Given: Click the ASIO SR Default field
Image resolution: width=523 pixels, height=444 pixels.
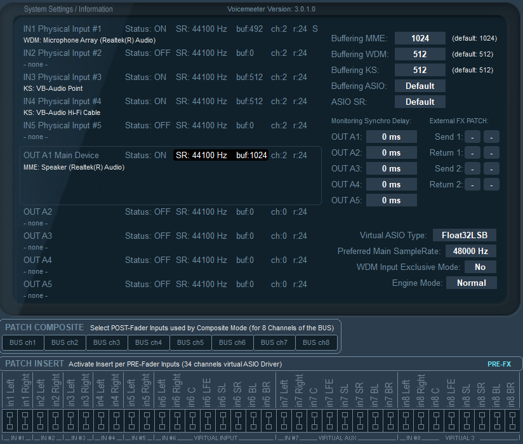Looking at the screenshot, I should tap(420, 102).
